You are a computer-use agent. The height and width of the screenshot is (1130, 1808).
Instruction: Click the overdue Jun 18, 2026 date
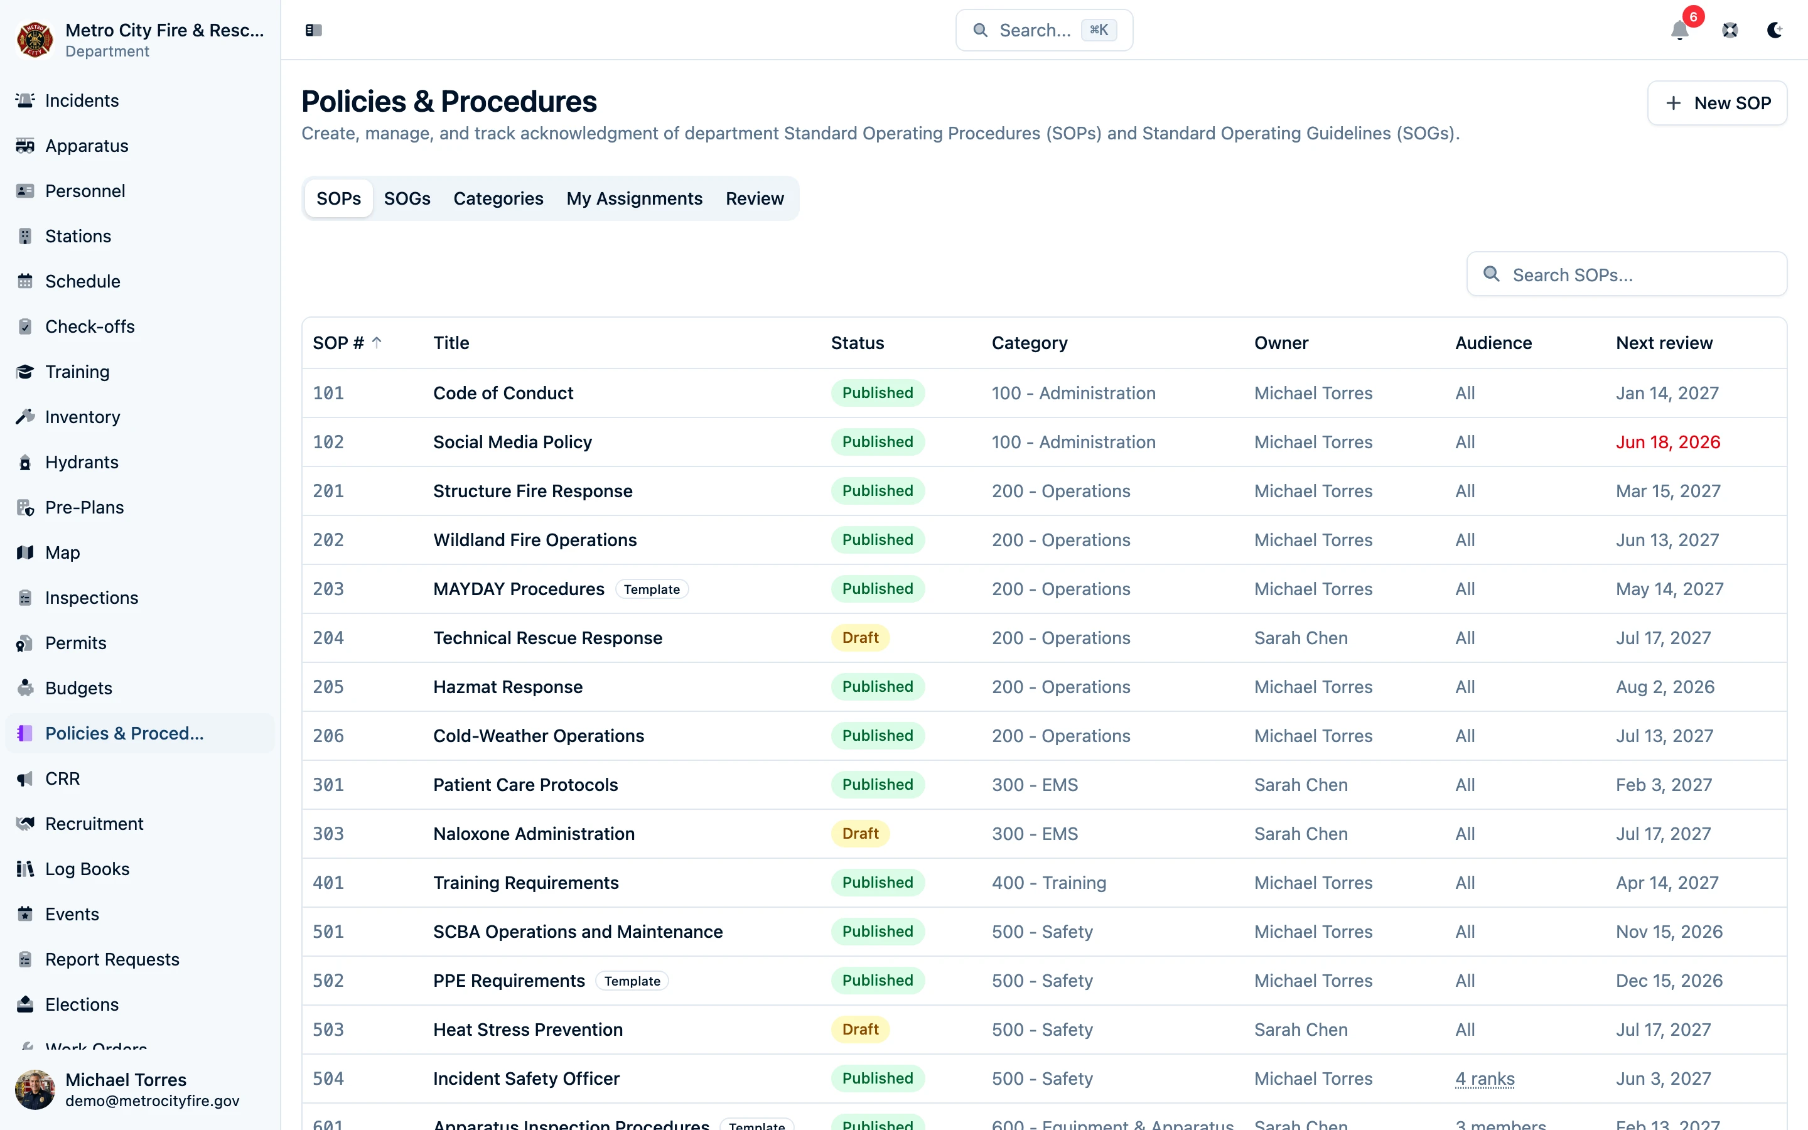point(1667,442)
